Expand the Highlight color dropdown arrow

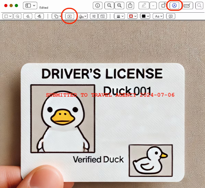tap(153, 5)
